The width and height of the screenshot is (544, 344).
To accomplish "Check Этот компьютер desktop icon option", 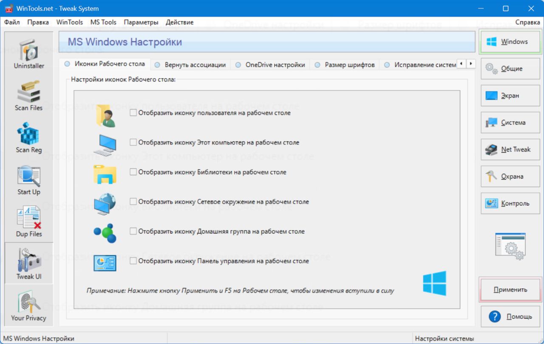I will click(133, 142).
